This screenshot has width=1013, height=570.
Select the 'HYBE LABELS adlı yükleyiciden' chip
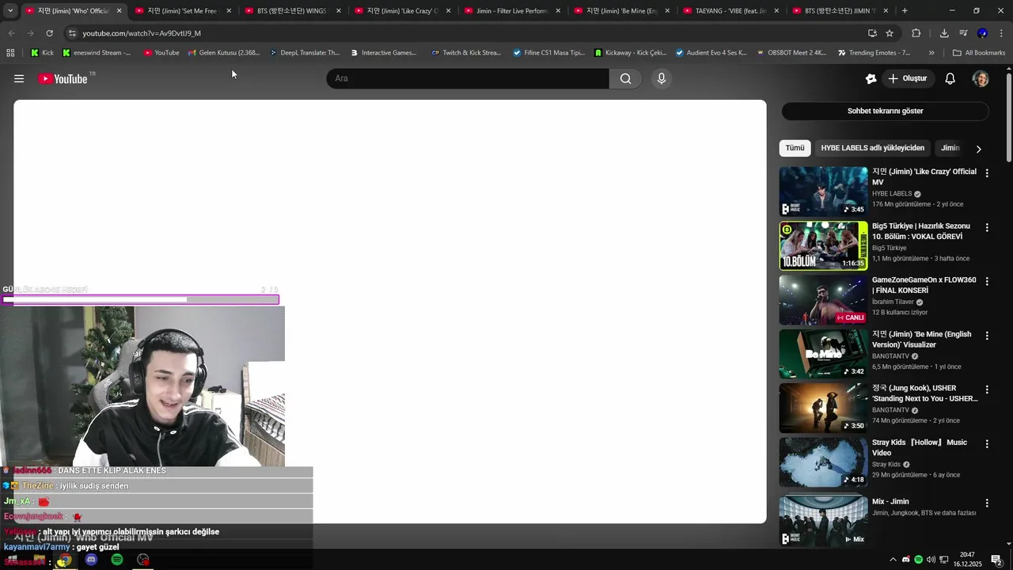click(872, 148)
